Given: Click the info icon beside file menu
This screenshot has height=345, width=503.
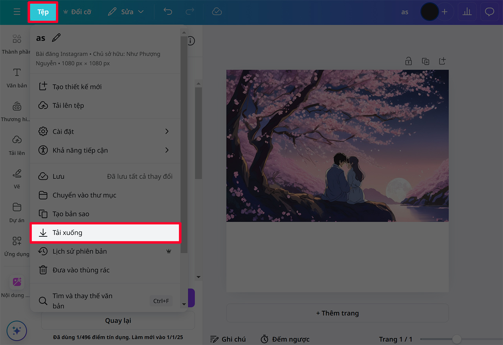Looking at the screenshot, I should pos(191,41).
